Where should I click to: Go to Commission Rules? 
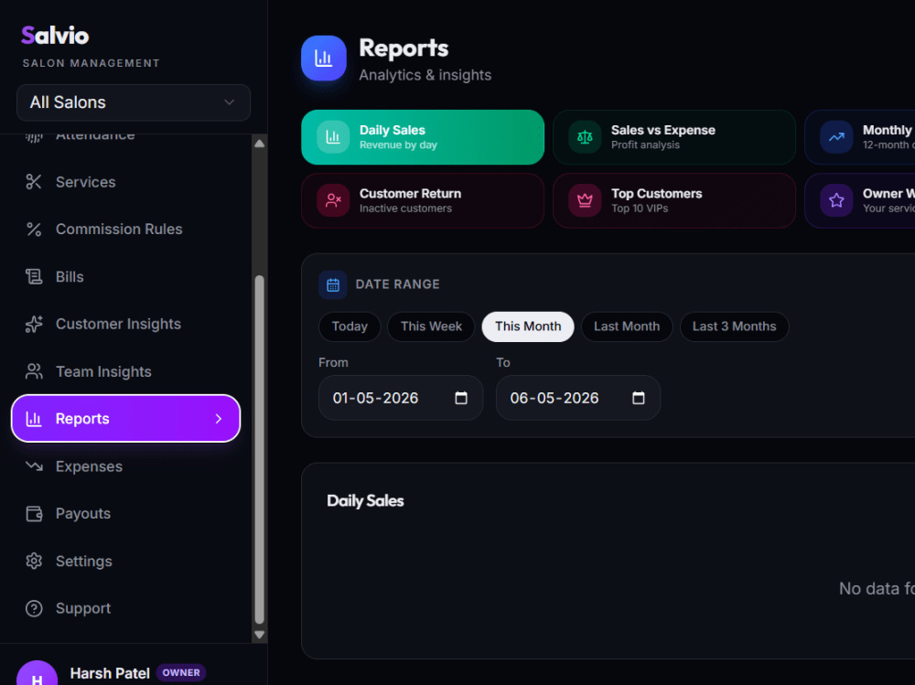click(119, 230)
